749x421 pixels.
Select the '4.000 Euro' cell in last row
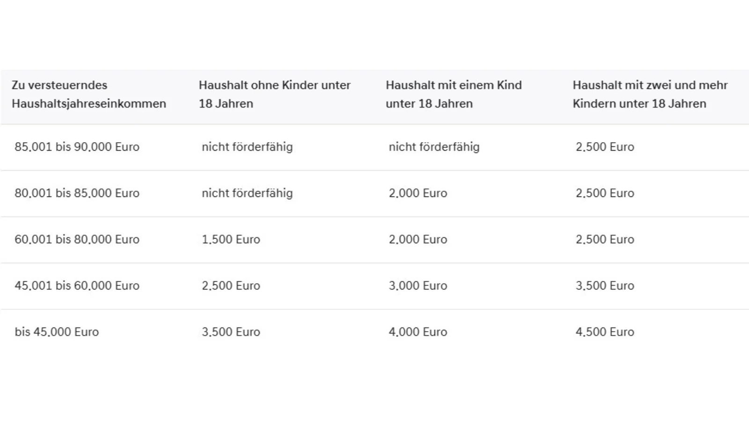point(418,332)
